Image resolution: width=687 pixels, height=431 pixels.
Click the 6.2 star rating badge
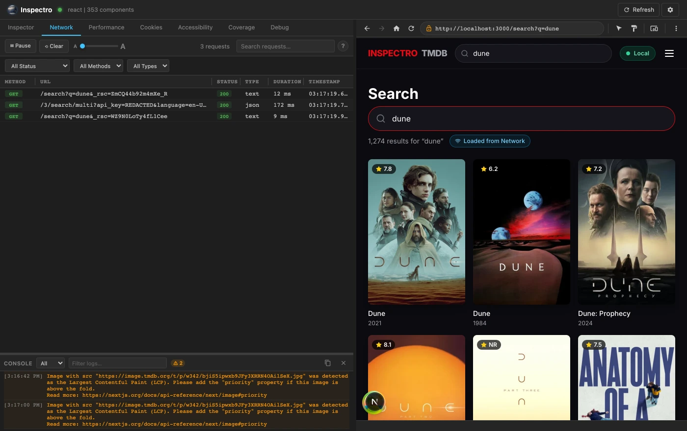[x=489, y=169]
